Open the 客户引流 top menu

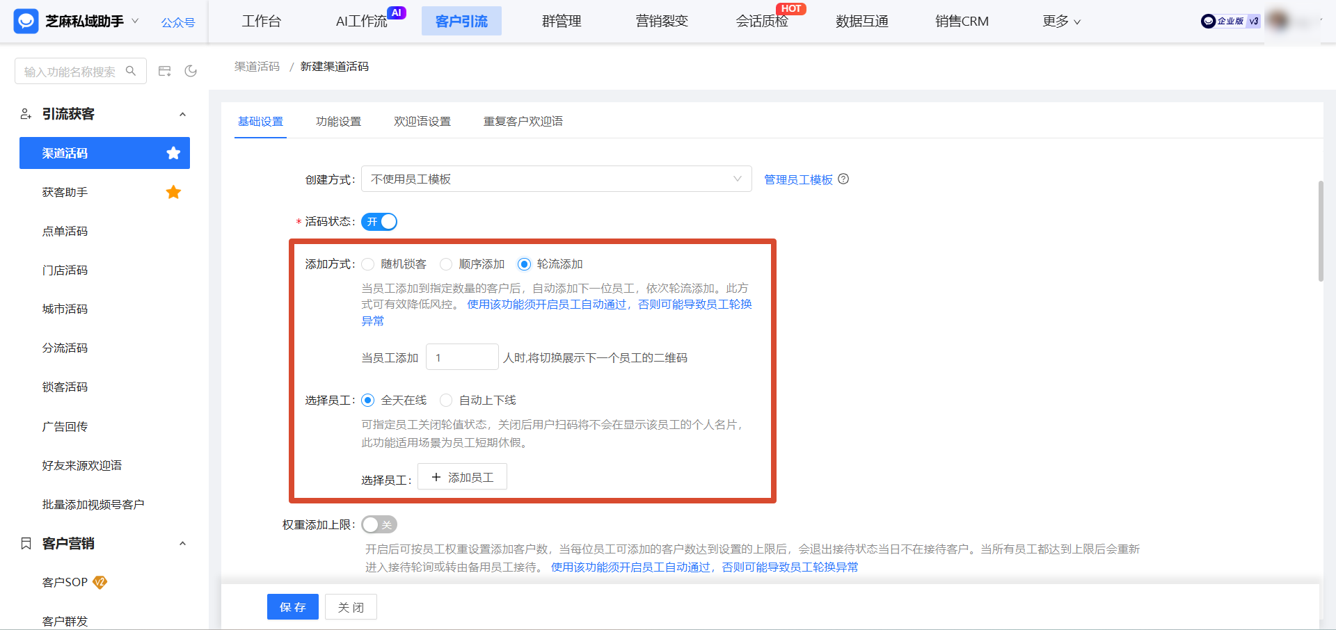pos(461,22)
